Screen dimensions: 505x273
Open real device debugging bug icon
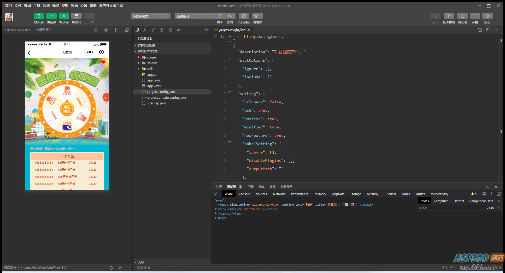[244, 16]
